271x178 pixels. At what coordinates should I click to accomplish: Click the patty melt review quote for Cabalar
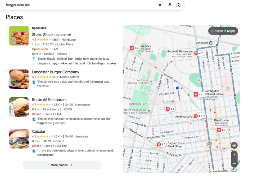point(75,153)
